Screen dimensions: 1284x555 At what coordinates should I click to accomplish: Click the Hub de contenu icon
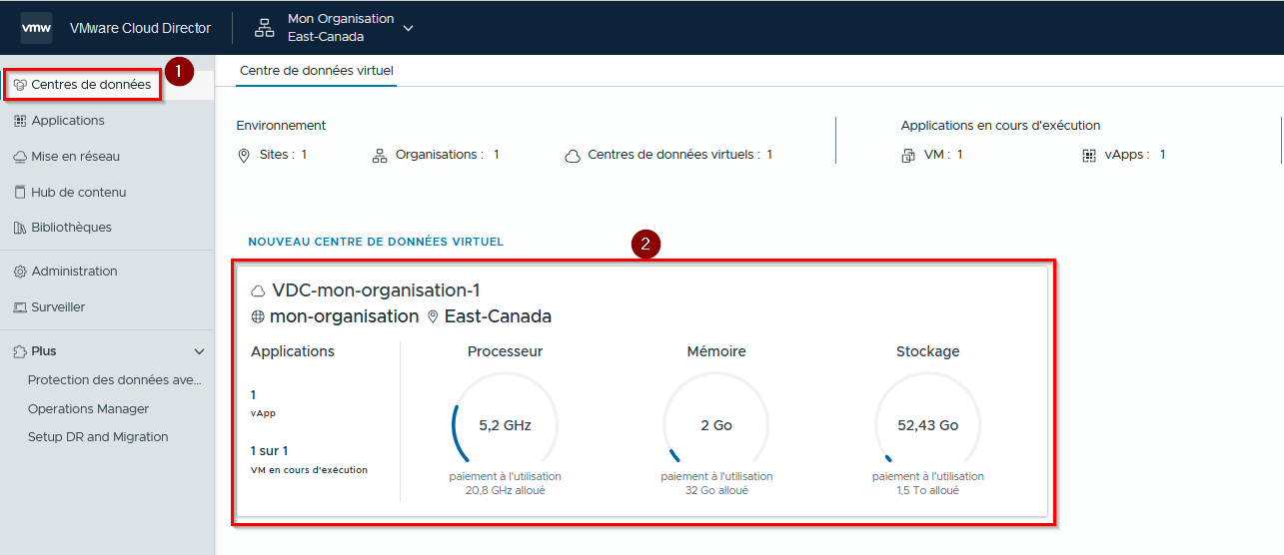20,193
